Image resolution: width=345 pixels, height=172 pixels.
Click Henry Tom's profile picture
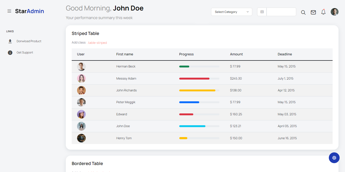click(x=81, y=138)
